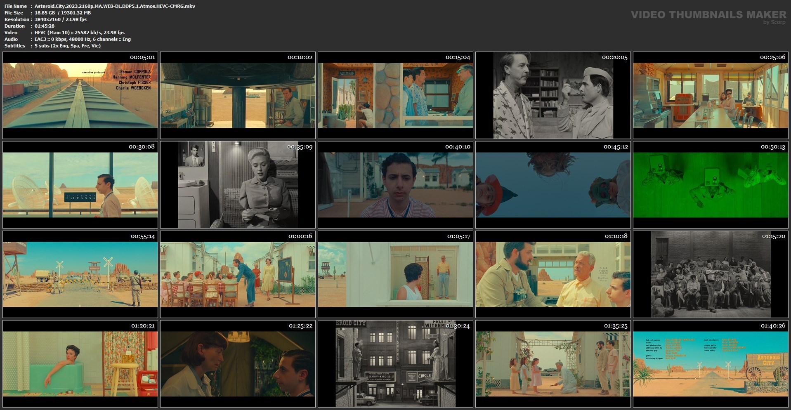Click the file size value 18.85 GB
This screenshot has height=410, width=791.
45,13
